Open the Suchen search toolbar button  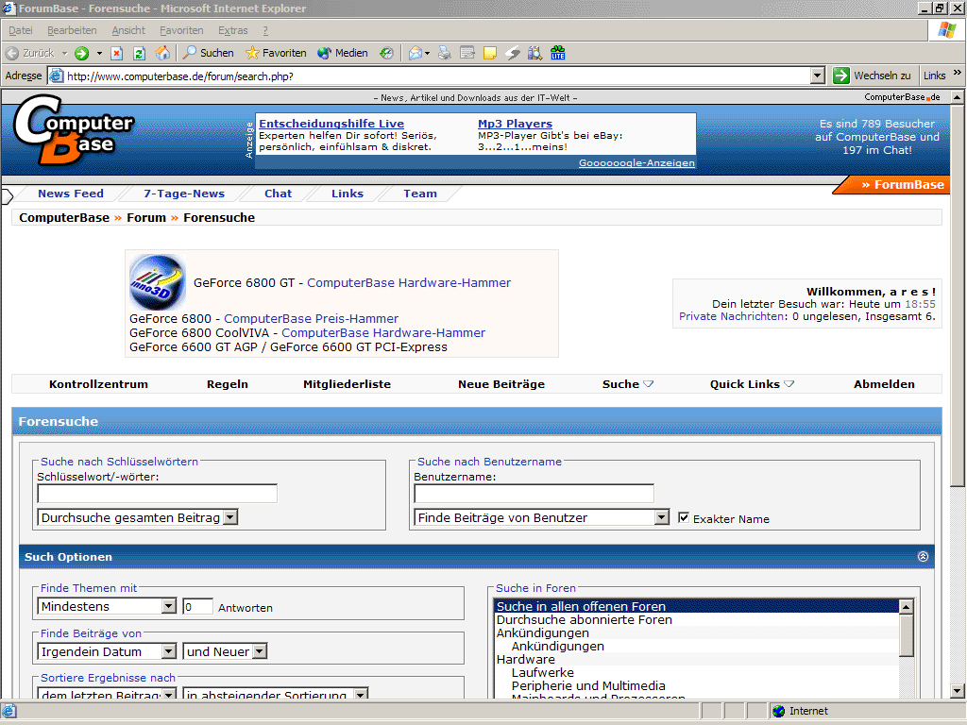[x=209, y=53]
